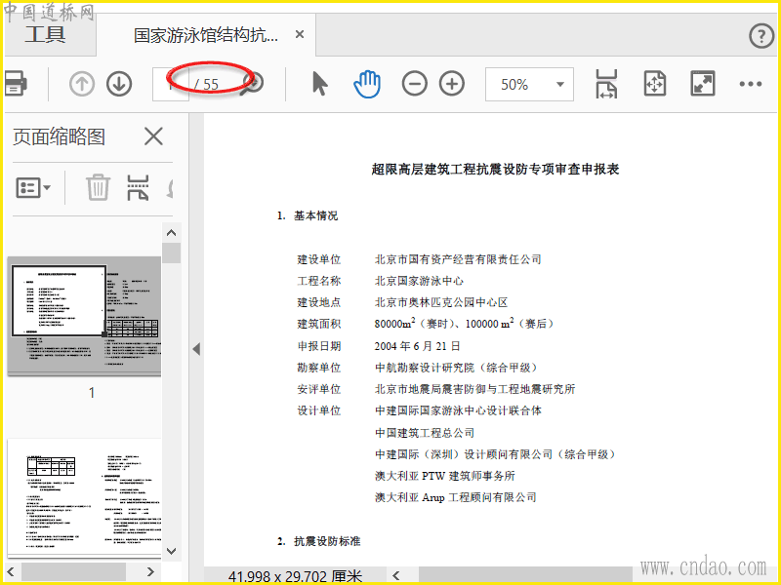The image size is (781, 585).
Task: Click the page number input field
Action: click(x=171, y=84)
